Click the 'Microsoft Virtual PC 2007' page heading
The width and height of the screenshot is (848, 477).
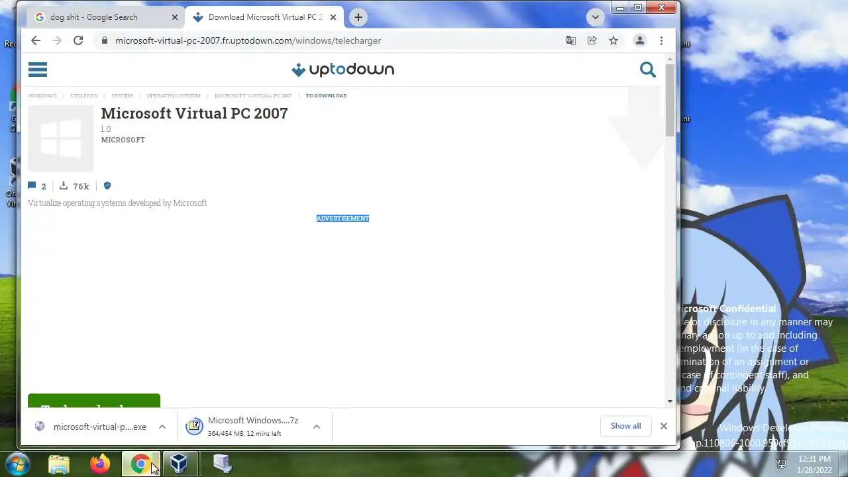[194, 113]
